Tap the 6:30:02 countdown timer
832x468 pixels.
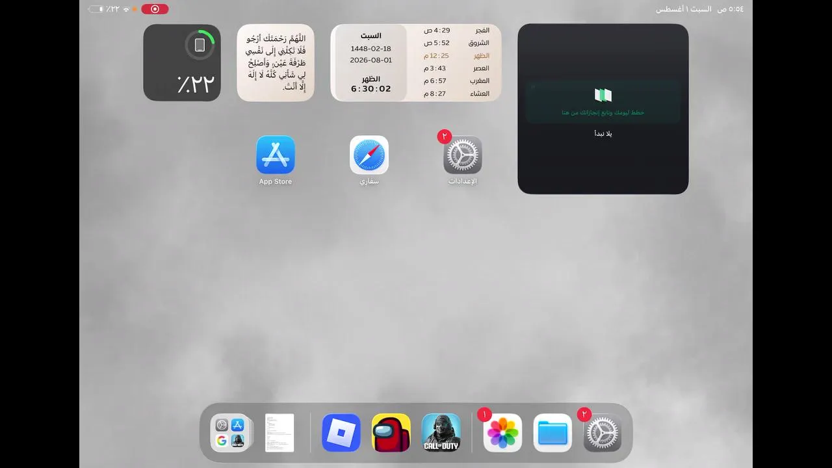371,89
